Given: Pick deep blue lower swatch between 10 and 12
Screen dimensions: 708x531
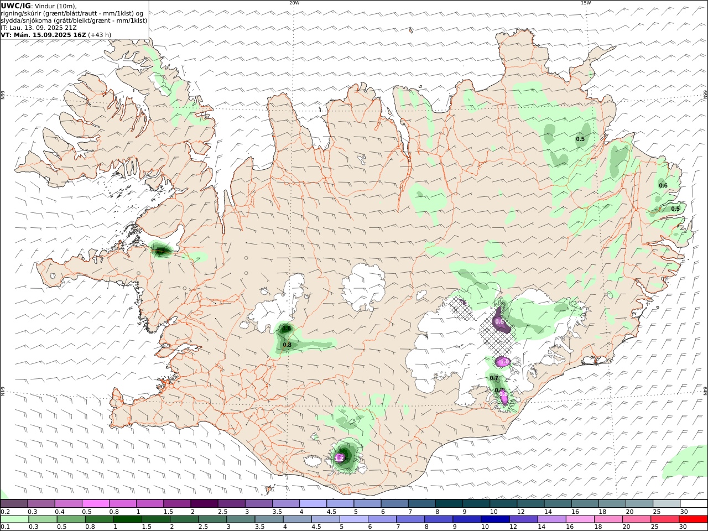Looking at the screenshot, I should pyautogui.click(x=494, y=519).
